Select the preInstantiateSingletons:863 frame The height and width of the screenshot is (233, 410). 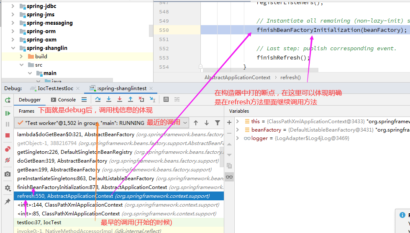pos(119,179)
